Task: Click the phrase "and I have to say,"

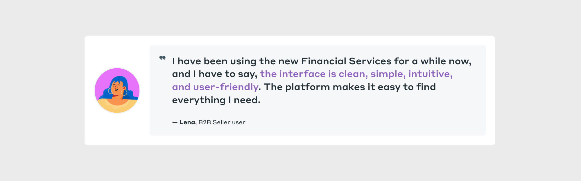Action: [x=215, y=74]
